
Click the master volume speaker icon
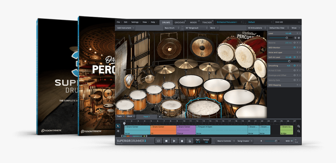[x=261, y=141]
